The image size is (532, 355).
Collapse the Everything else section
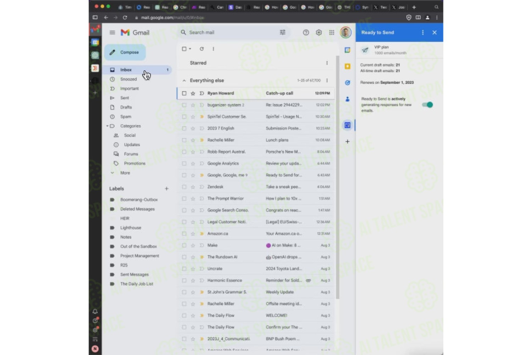pos(184,81)
